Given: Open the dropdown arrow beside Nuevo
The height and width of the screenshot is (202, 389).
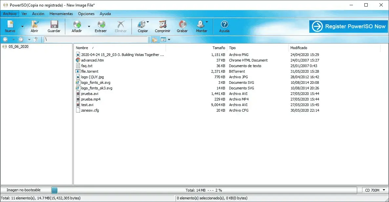Looking at the screenshot, I should [x=22, y=27].
